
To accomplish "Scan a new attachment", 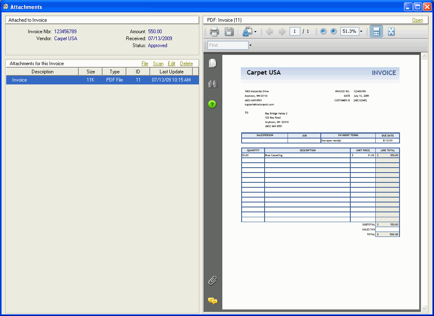I will [158, 64].
